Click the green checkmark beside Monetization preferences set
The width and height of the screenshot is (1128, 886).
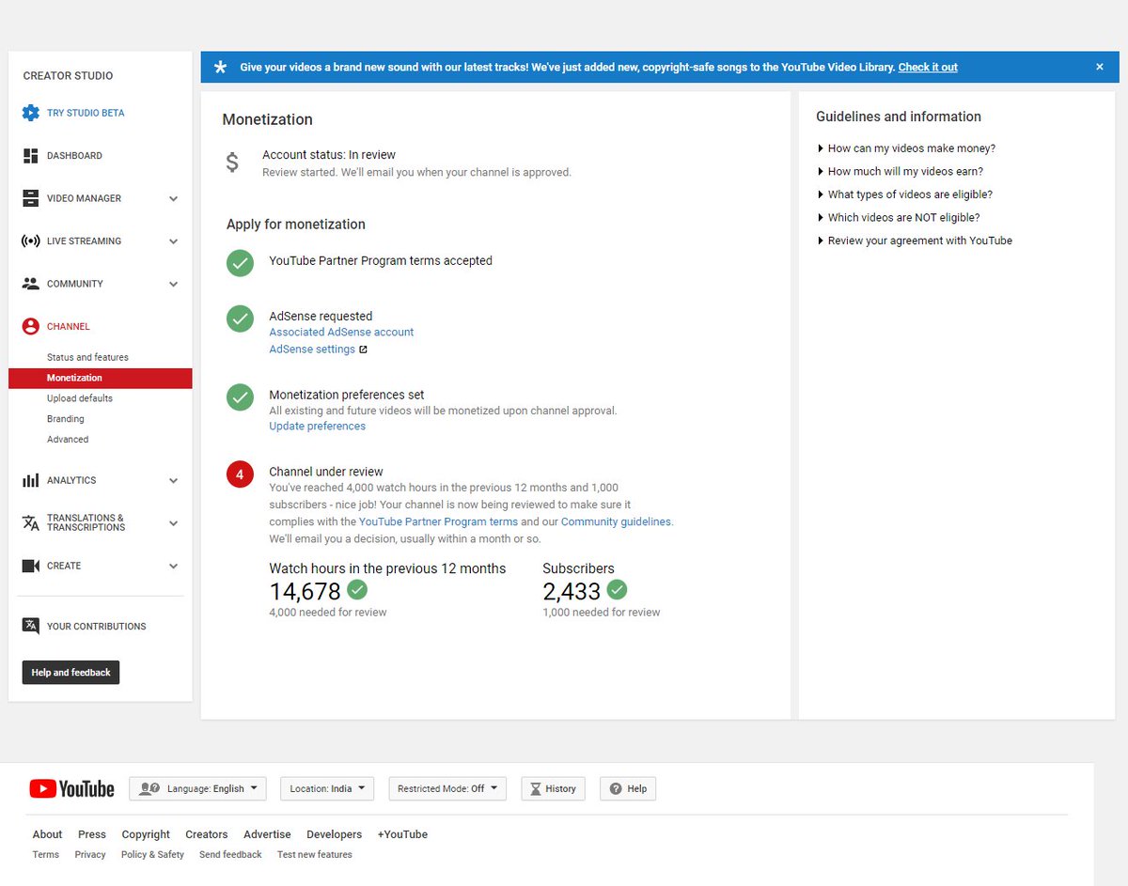240,397
